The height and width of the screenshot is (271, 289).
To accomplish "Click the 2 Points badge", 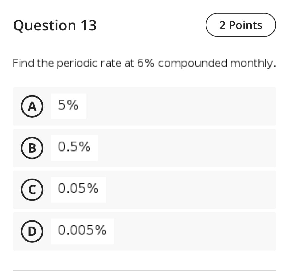I will point(240,25).
